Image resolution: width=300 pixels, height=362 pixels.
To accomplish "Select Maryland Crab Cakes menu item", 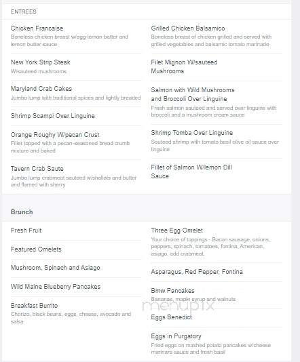I will tap(41, 89).
